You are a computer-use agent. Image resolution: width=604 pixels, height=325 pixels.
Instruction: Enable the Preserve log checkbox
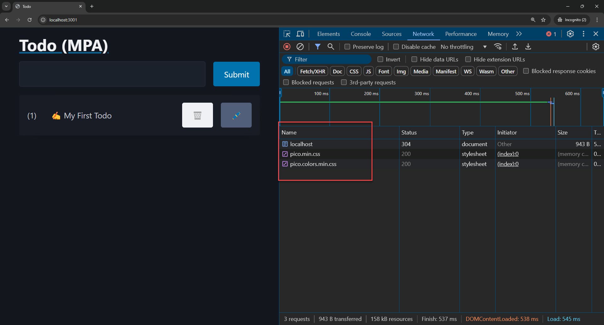click(347, 47)
